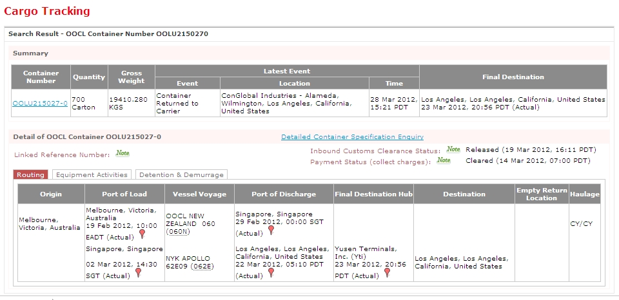Click the map pin for Melbourne port of load
Viewport: 619px width, 300px height.
pyautogui.click(x=142, y=234)
